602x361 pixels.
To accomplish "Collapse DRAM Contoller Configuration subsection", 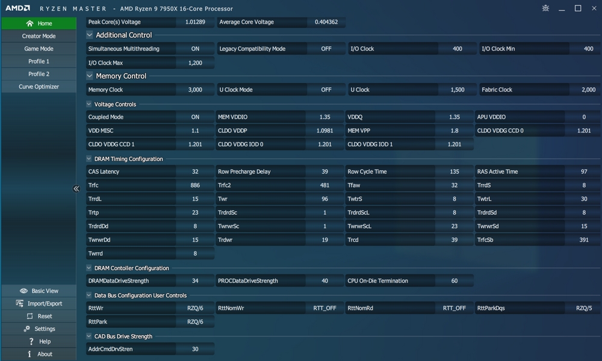I will point(88,268).
